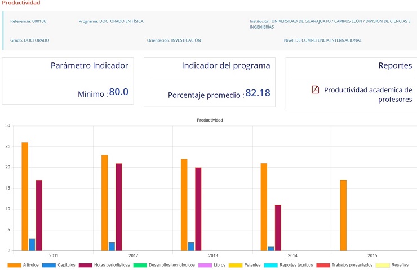Image resolution: width=417 pixels, height=270 pixels.
Task: Click the Grado: DOCTORADO text
Action: pyautogui.click(x=29, y=40)
